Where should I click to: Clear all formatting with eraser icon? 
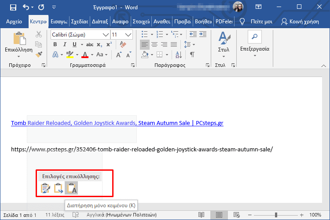click(x=123, y=44)
